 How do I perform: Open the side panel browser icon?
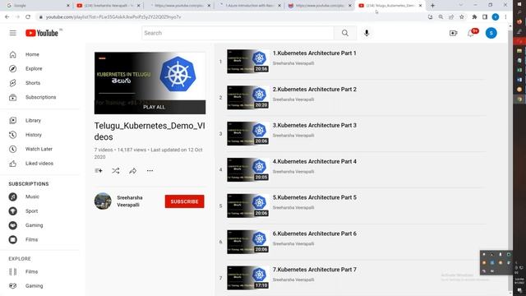485,16
